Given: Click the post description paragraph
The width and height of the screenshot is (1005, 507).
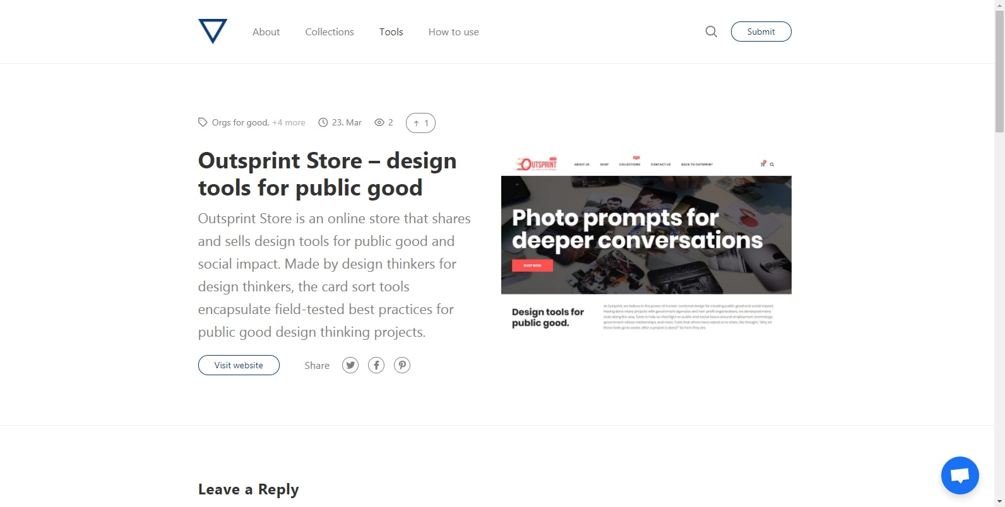Looking at the screenshot, I should pos(335,275).
